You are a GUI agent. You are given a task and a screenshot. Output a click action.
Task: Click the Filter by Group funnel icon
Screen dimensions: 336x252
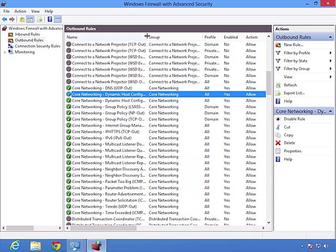point(278,69)
